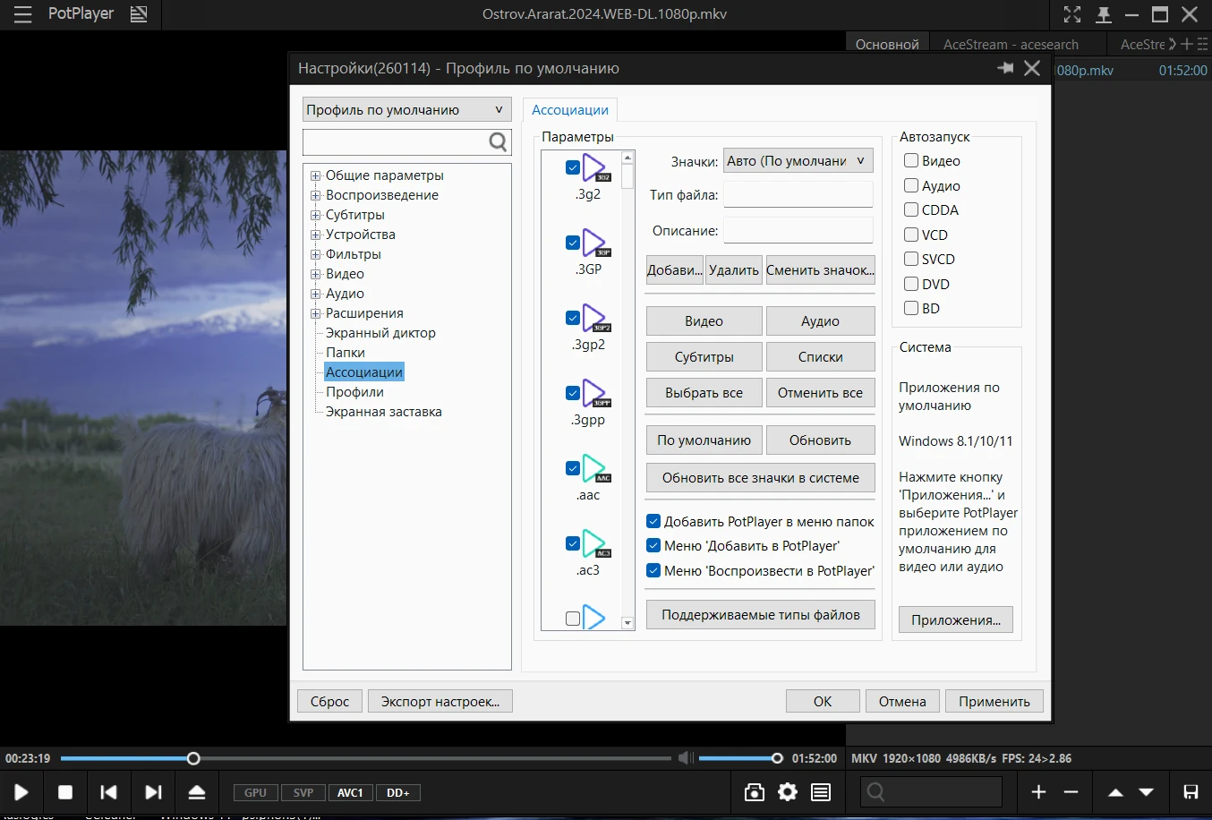
Task: Toggle the playlist panel icon
Action: coord(821,792)
